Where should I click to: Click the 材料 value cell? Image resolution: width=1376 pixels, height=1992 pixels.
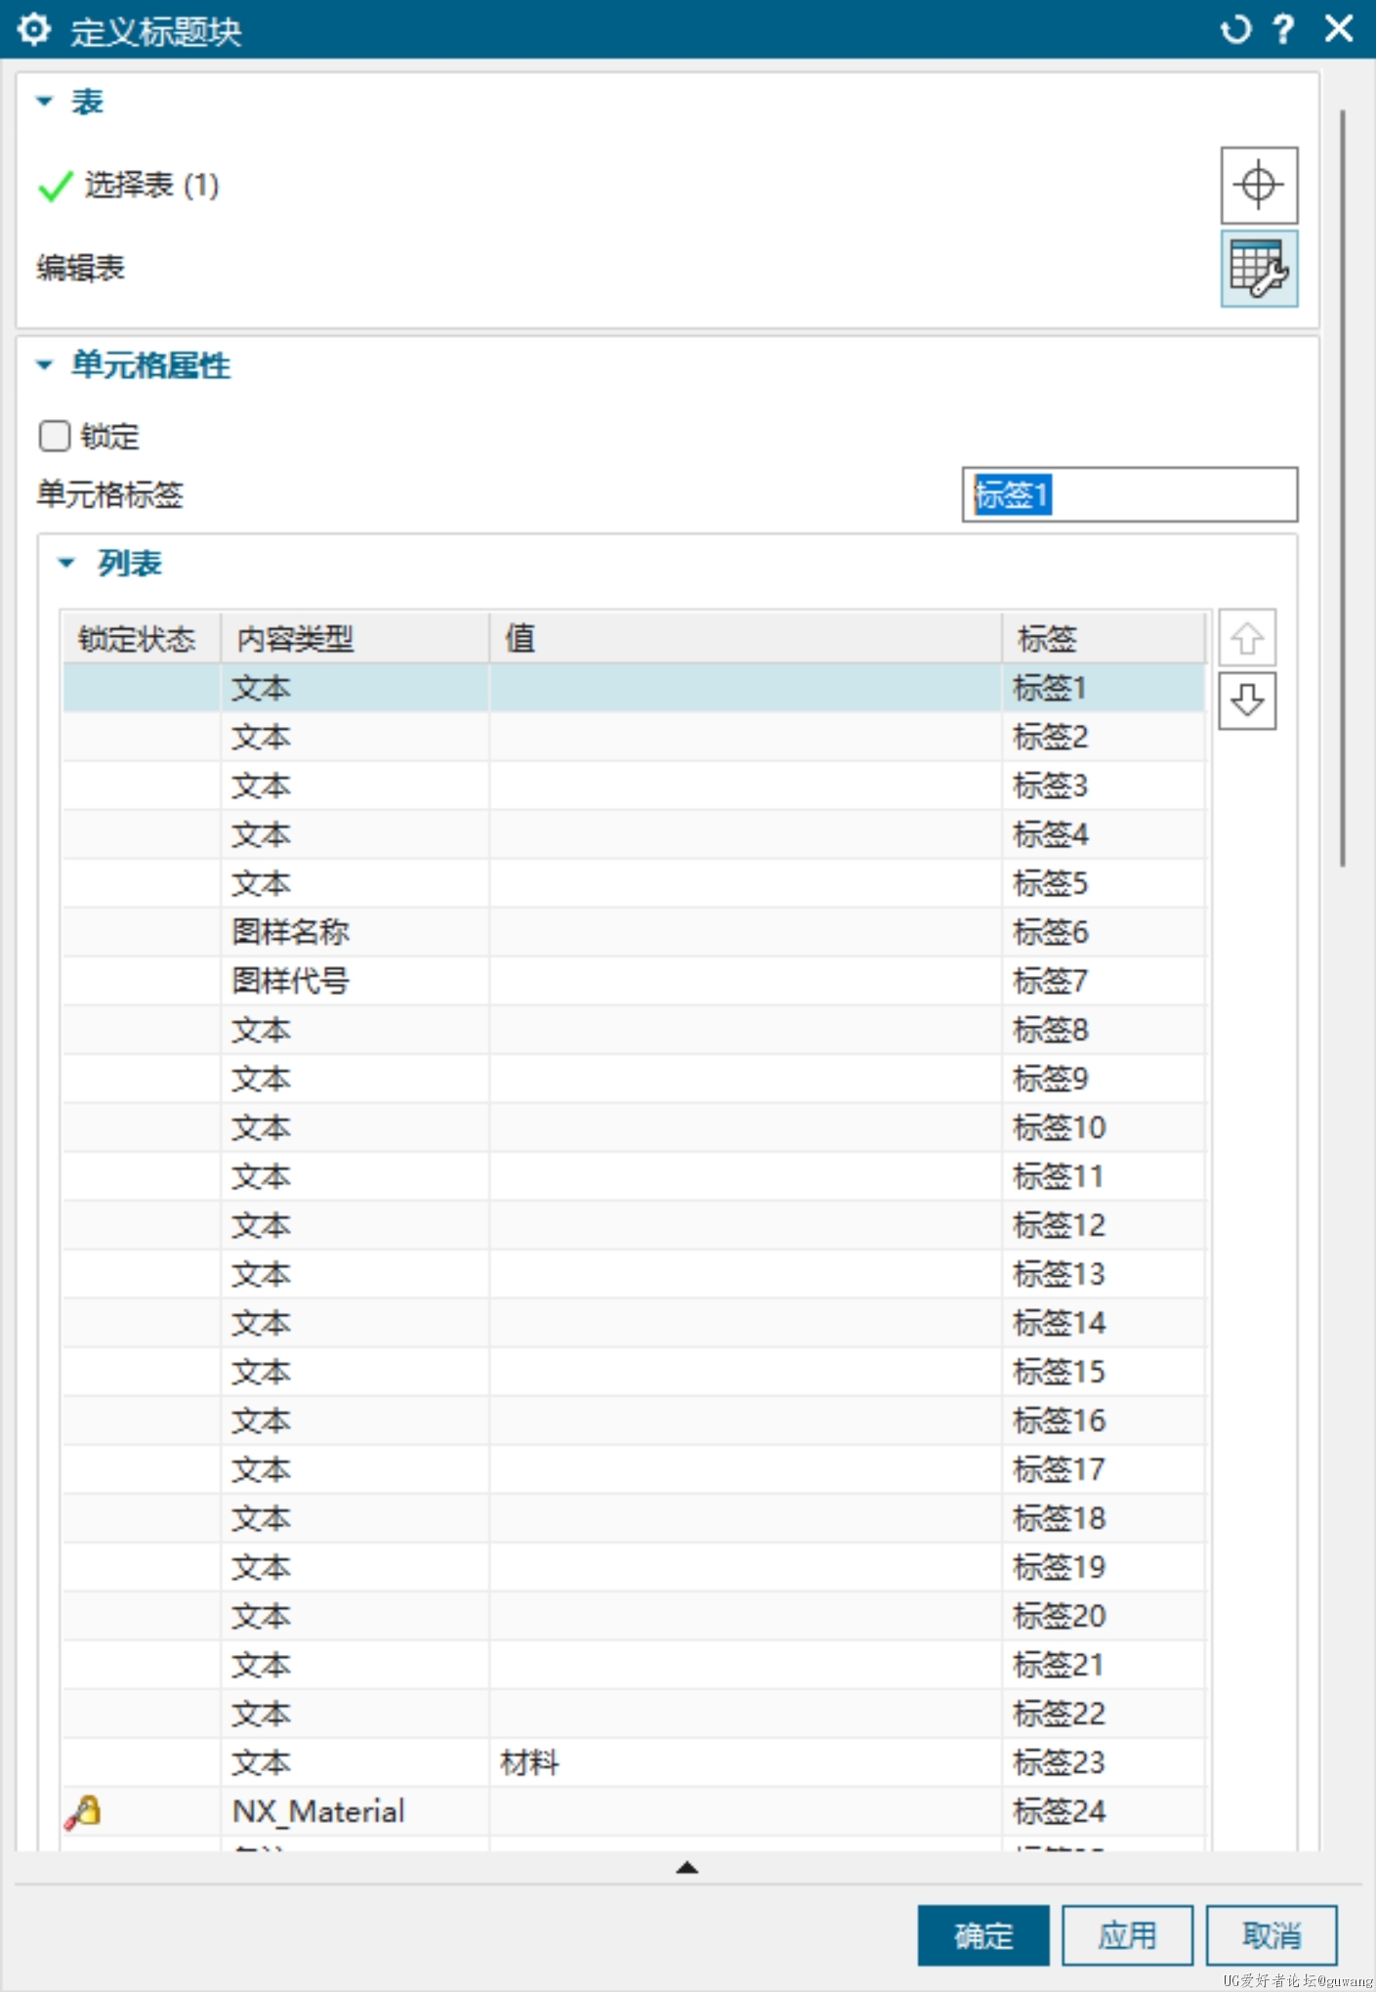point(745,1762)
